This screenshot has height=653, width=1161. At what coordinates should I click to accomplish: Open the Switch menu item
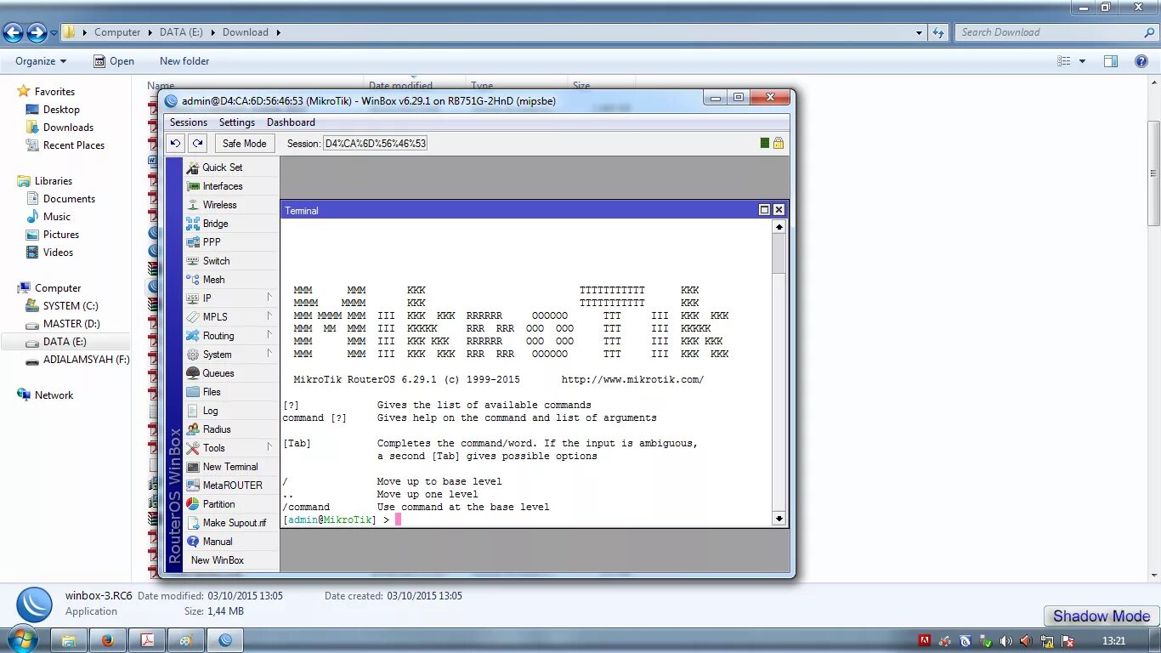(231, 261)
